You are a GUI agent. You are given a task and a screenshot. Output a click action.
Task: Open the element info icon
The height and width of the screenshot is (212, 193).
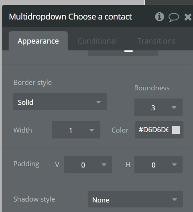[159, 17]
